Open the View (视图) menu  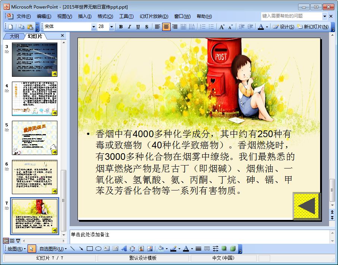pos(64,16)
